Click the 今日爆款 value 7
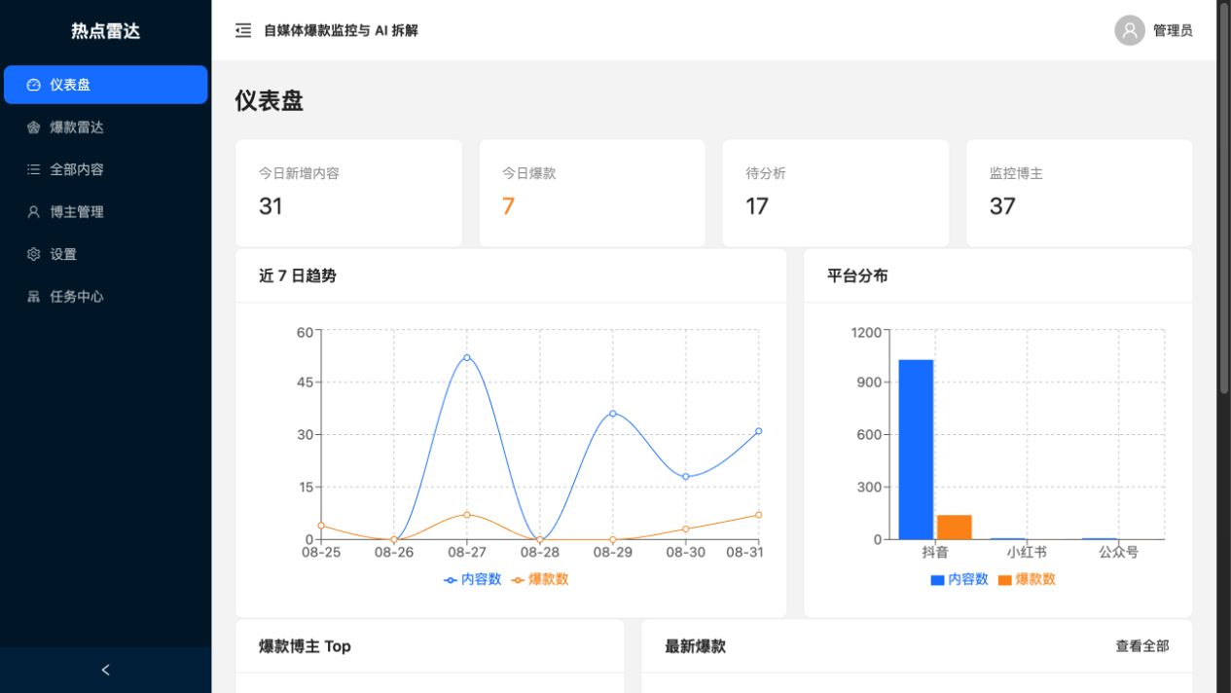 (x=508, y=206)
